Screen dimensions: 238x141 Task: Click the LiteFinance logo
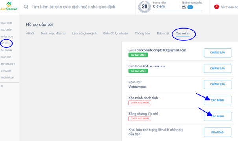pos(9,6)
